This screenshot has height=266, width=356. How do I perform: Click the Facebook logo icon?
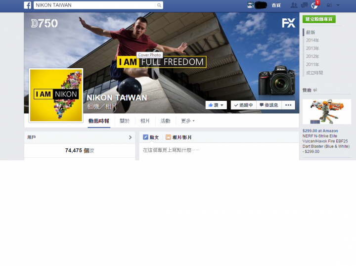28,5
